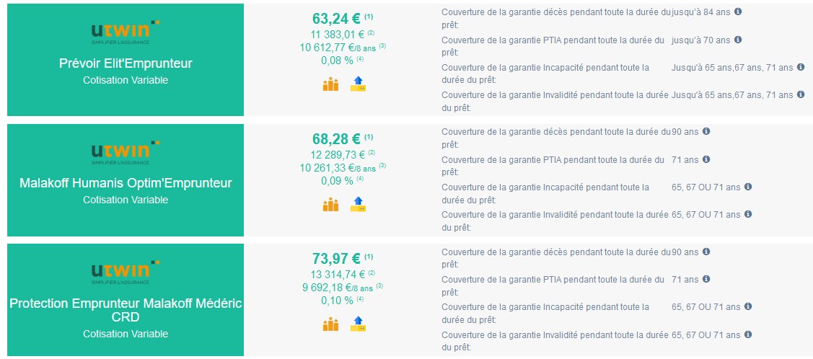Click info icon on Malakoff Humanis PTIA row

[706, 159]
